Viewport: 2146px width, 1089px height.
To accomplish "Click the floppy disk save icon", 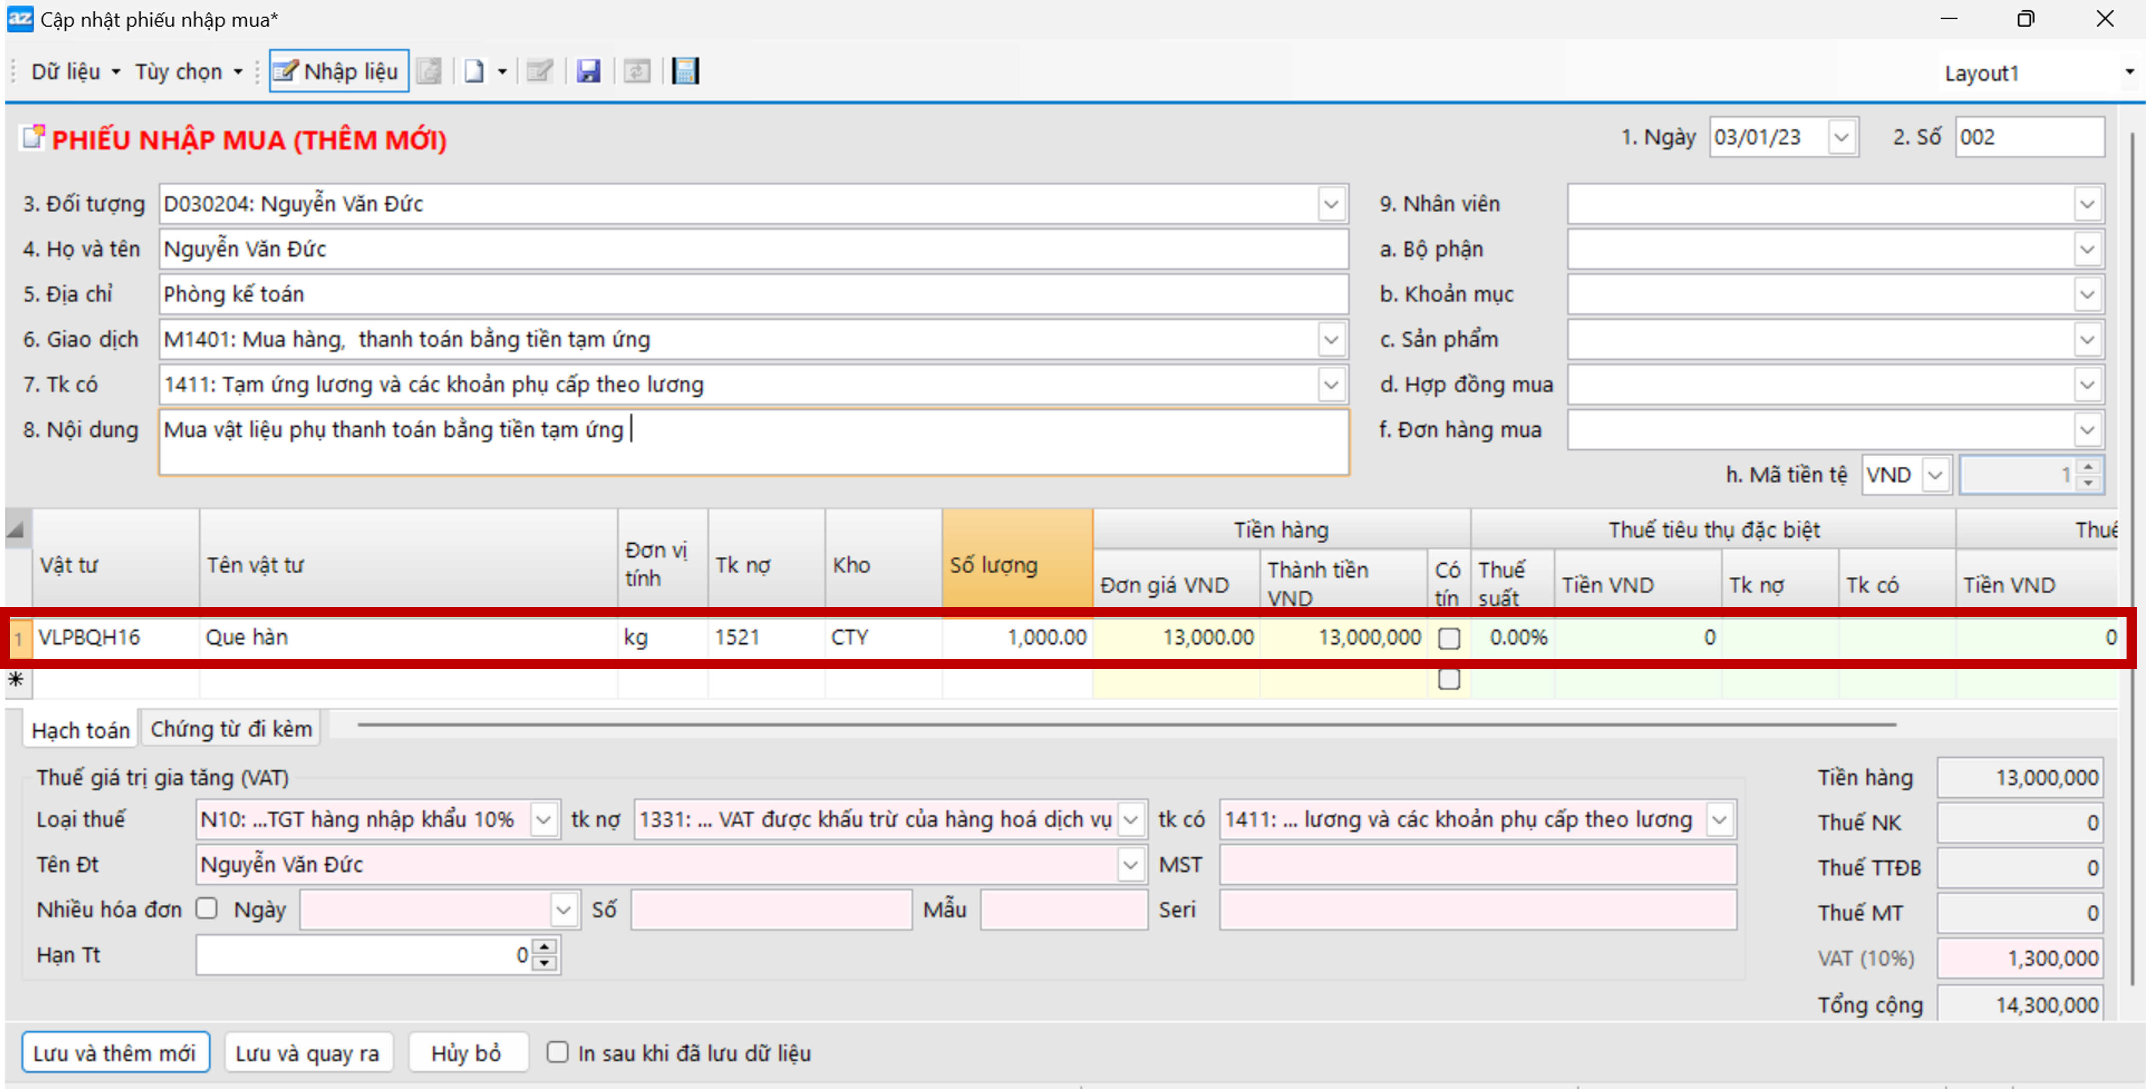I will pyautogui.click(x=588, y=71).
